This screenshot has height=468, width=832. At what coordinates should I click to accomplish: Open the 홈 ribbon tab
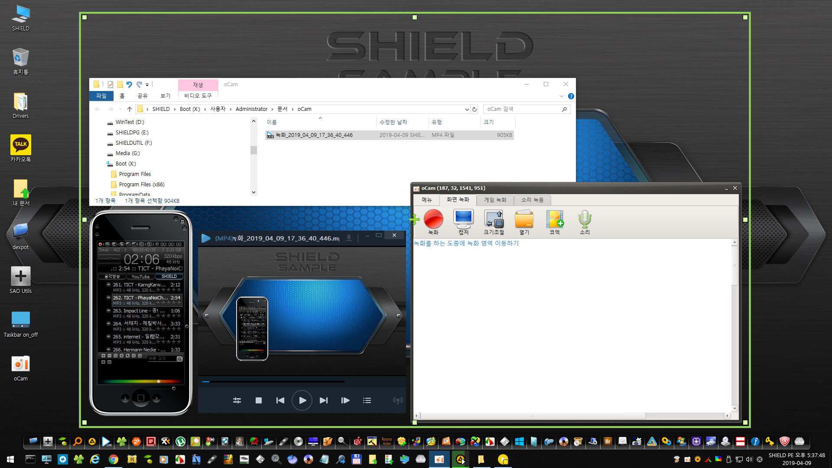pos(122,96)
